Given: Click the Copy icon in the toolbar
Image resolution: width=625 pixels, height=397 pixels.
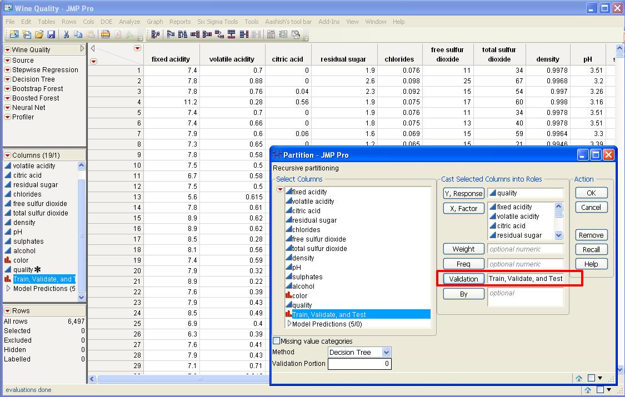Looking at the screenshot, I should (78, 34).
